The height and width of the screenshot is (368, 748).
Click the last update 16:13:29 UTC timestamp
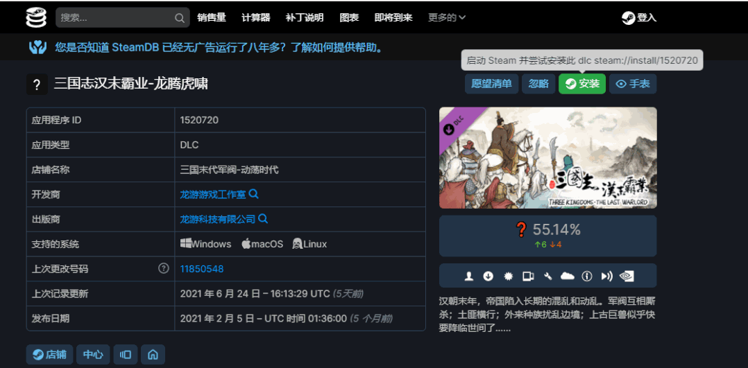pos(255,294)
